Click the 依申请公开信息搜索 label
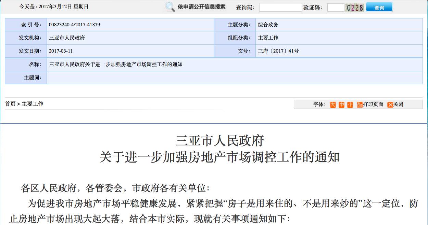 click(201, 7)
